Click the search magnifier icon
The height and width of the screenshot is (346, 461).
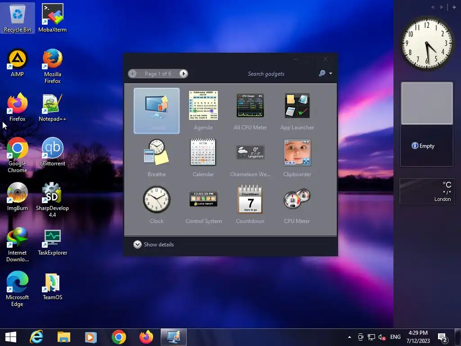click(322, 73)
